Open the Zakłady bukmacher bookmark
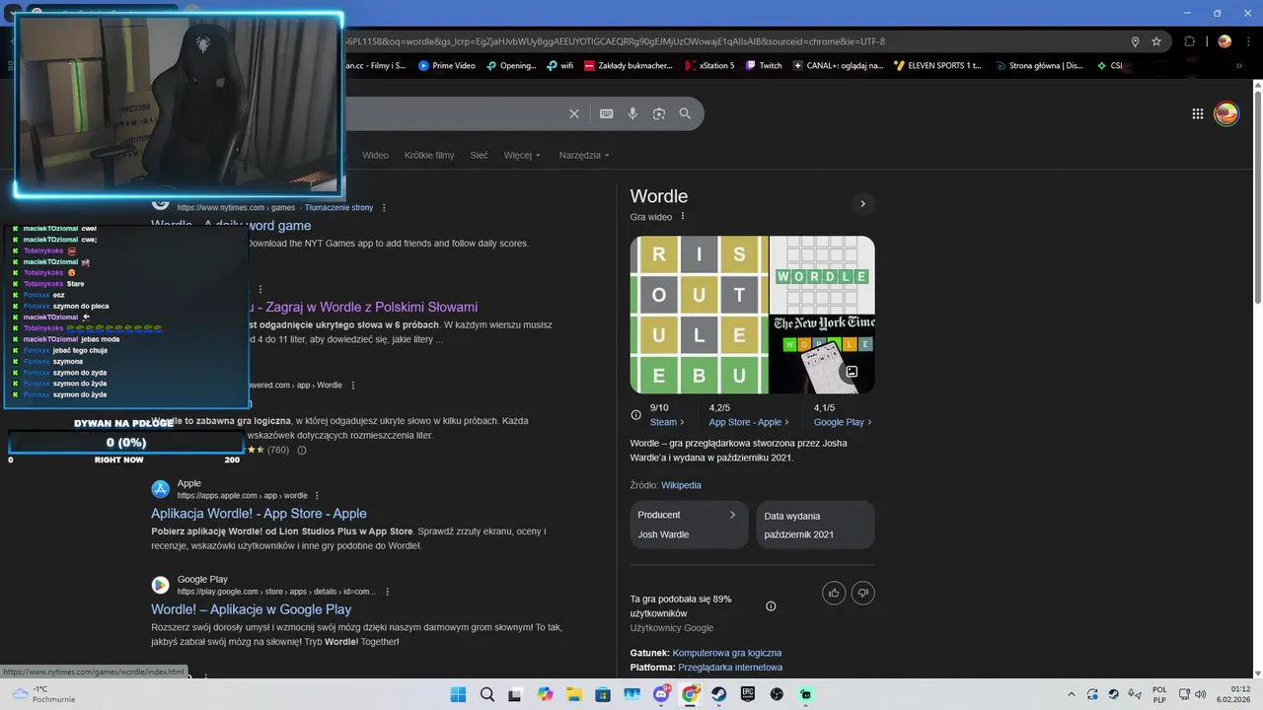 629,66
